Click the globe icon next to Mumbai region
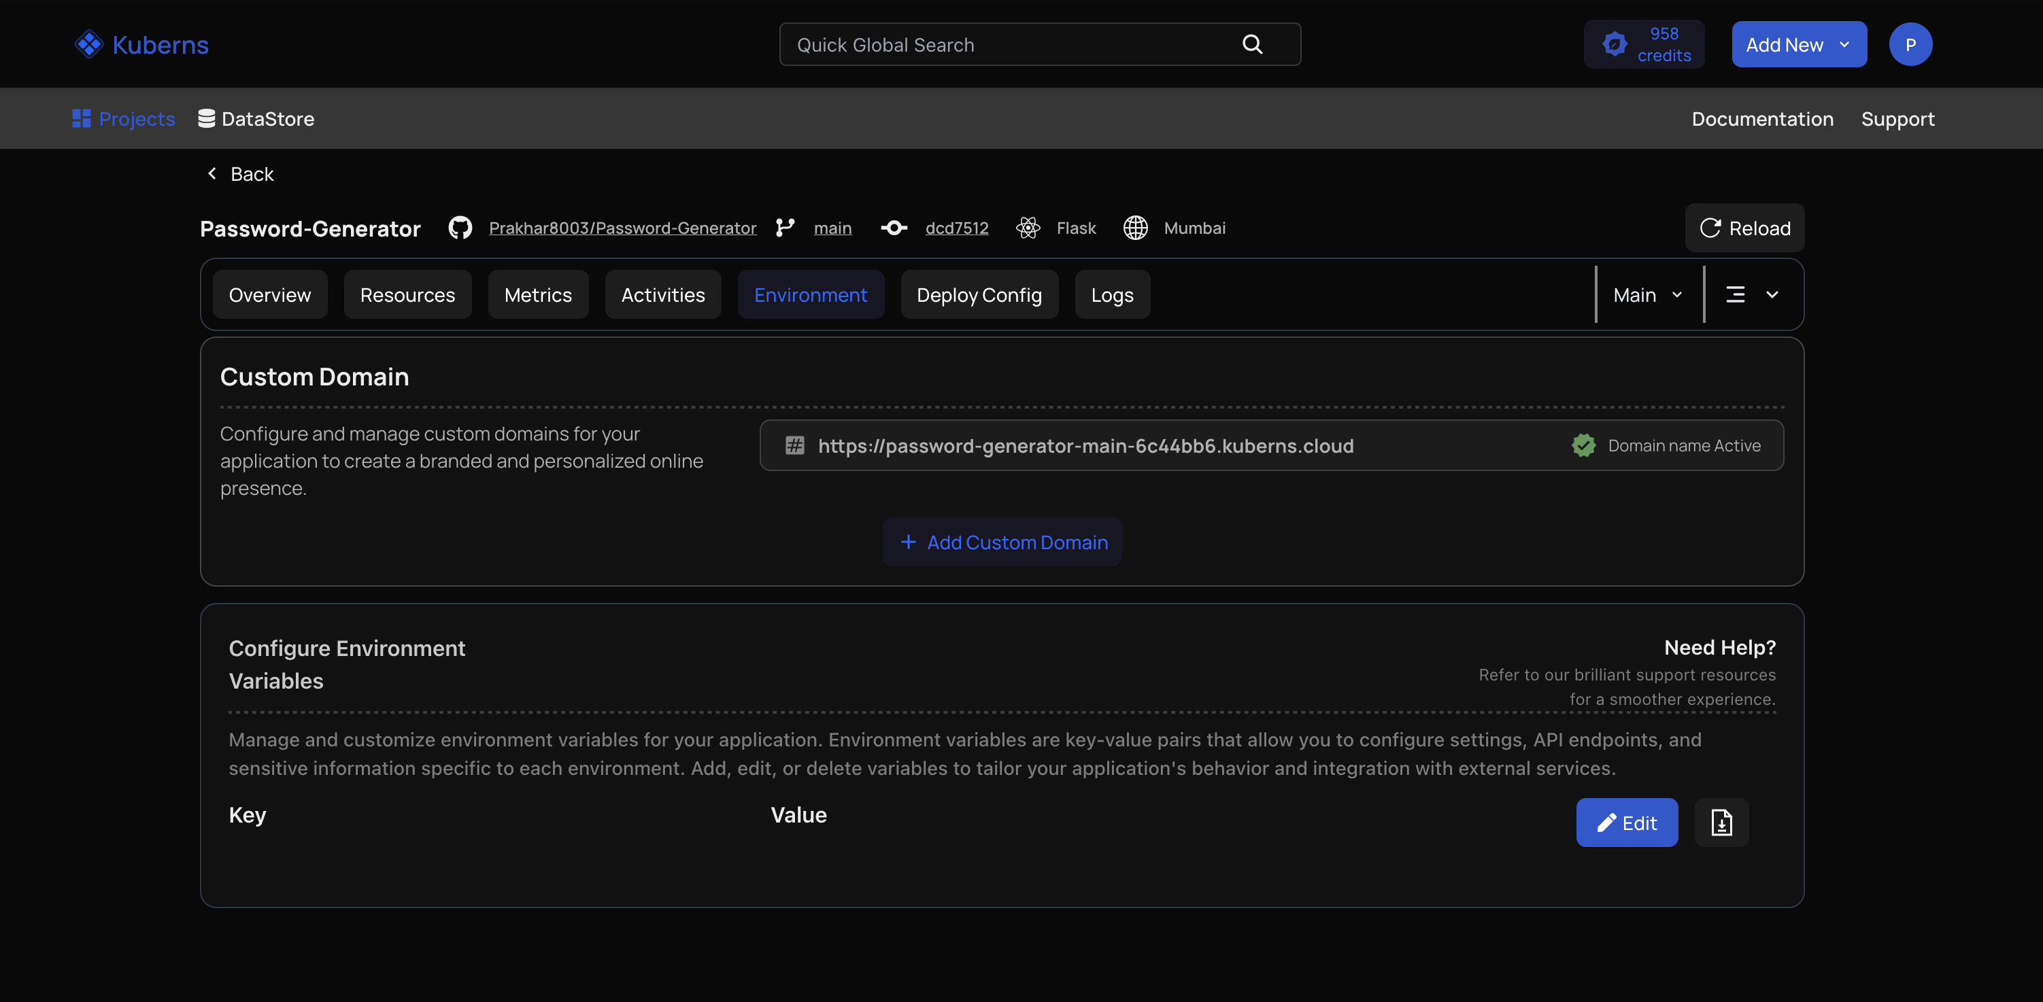 (x=1135, y=228)
